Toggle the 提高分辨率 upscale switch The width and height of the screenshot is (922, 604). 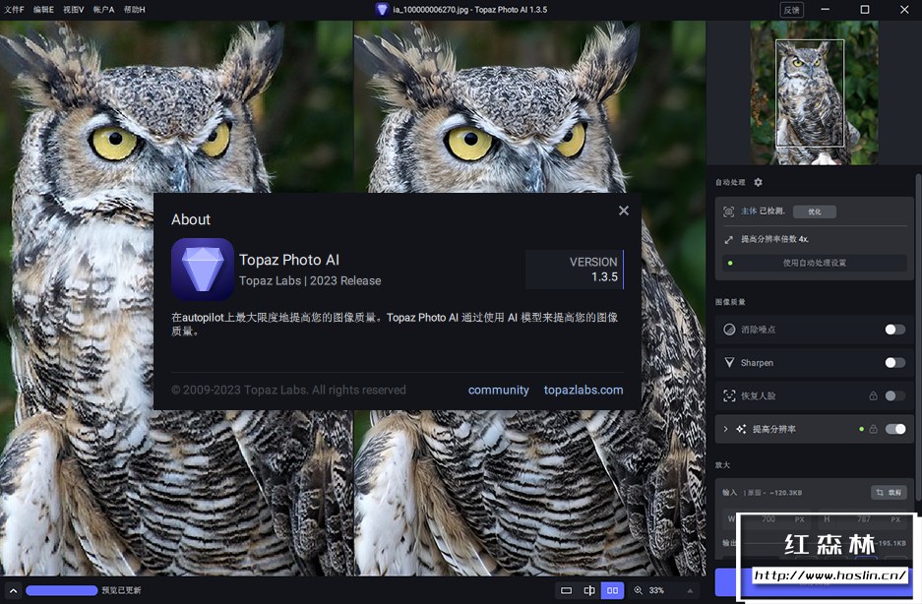[895, 429]
